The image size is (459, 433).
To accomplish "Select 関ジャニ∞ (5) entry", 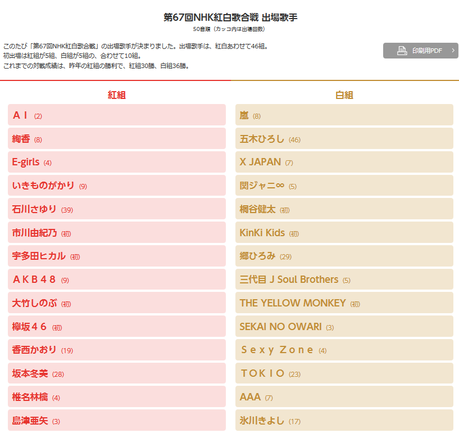I will [344, 186].
